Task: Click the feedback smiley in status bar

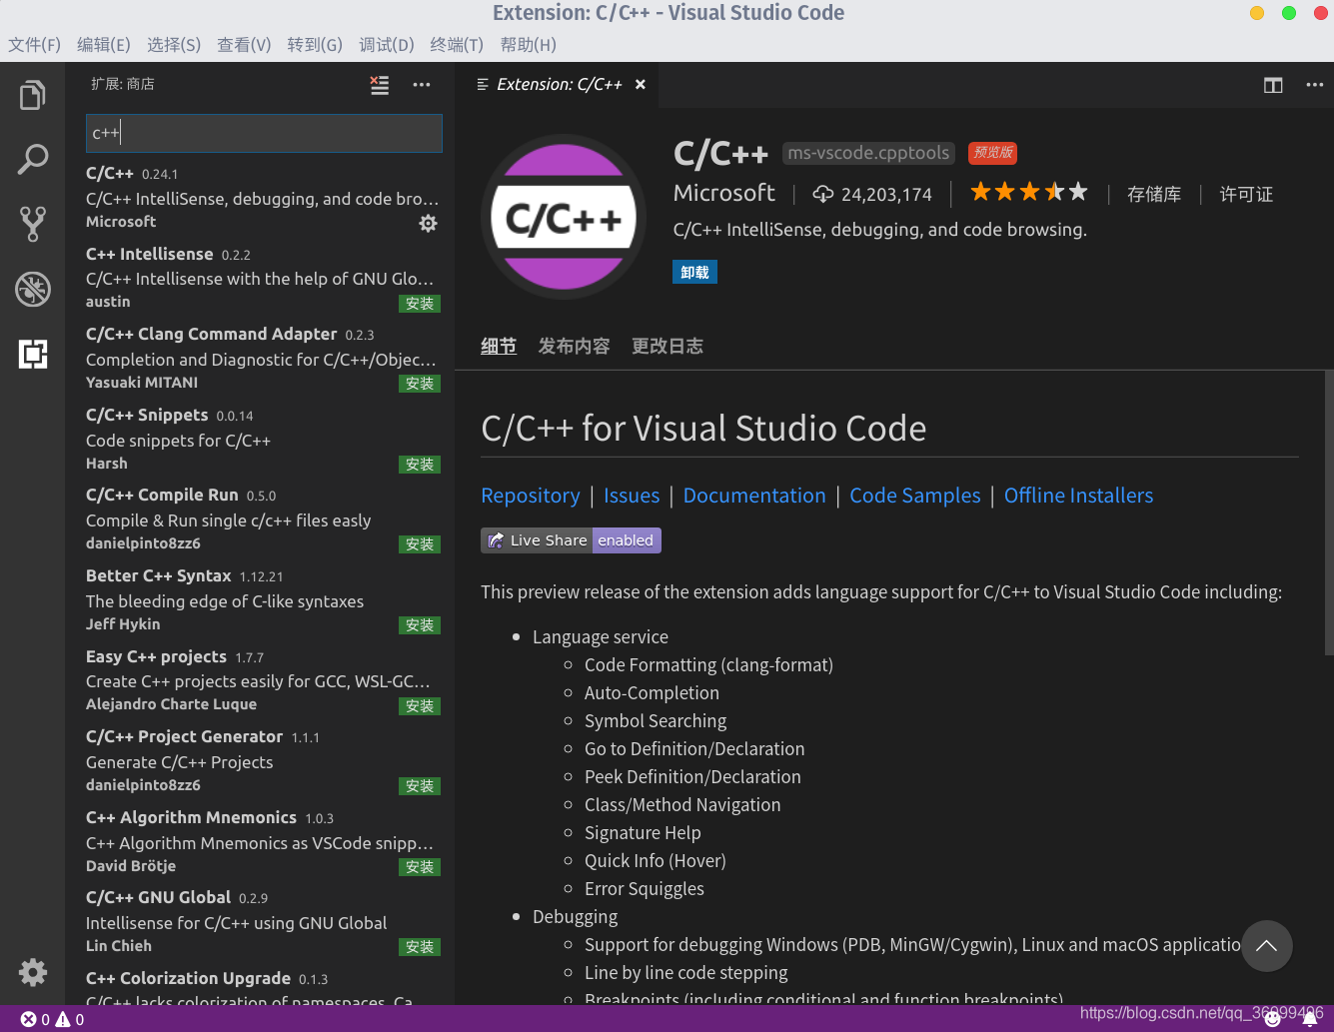Action: click(1273, 1019)
